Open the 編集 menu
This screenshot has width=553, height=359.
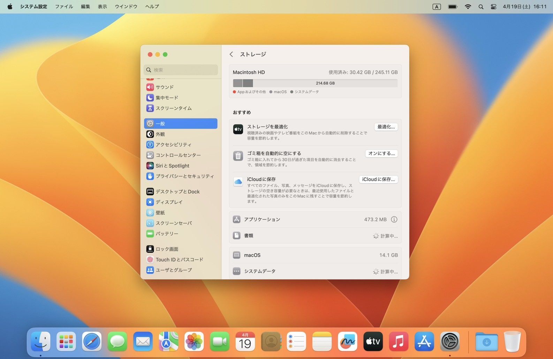(x=85, y=6)
